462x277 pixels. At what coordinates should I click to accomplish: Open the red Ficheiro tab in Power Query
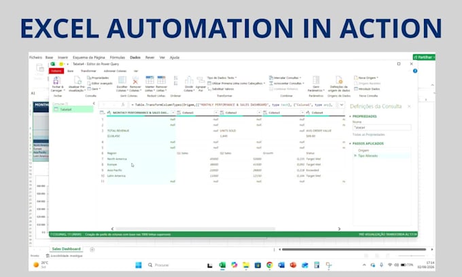click(x=56, y=71)
